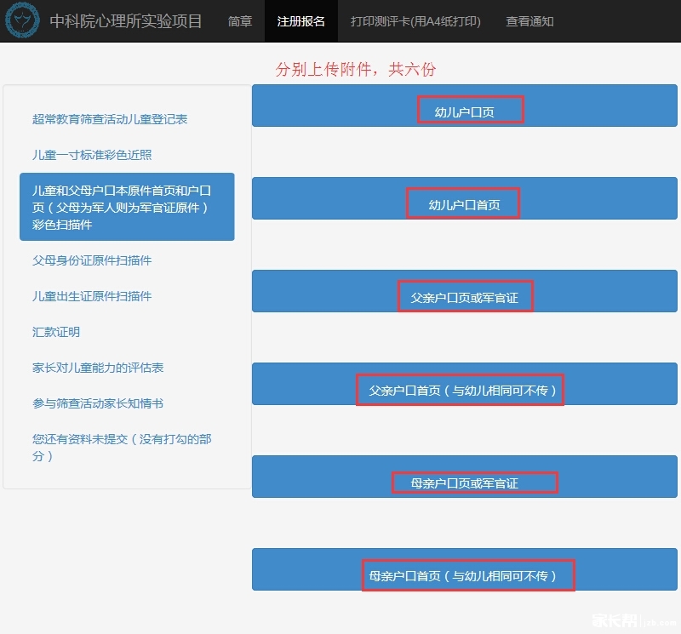Click 您还有资料未提交 sidebar notice
Screen dimensions: 681x634
(x=122, y=448)
